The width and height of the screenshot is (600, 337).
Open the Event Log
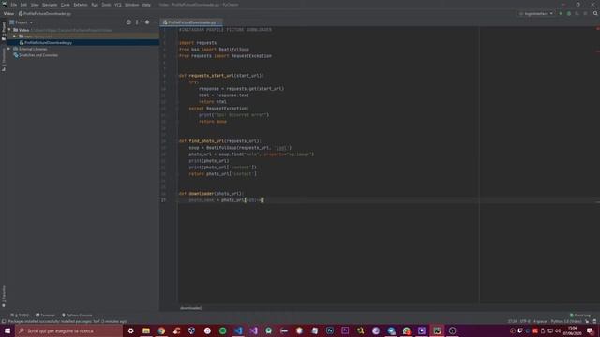[580, 315]
